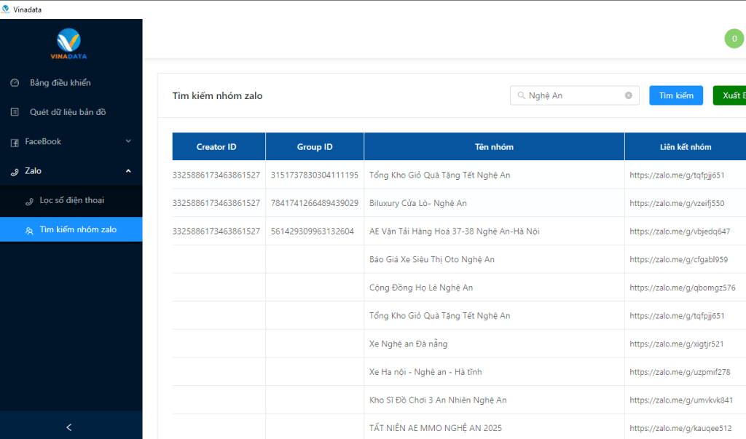Collapse the sidebar with bottom arrow
Image resolution: width=746 pixels, height=439 pixels.
click(x=69, y=427)
